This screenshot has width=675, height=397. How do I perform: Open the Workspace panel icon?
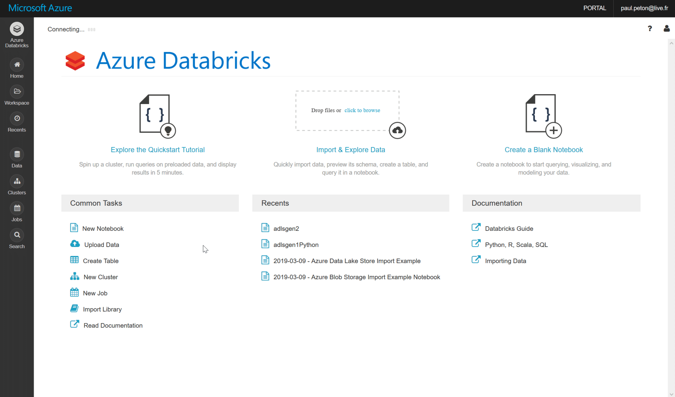(16, 92)
